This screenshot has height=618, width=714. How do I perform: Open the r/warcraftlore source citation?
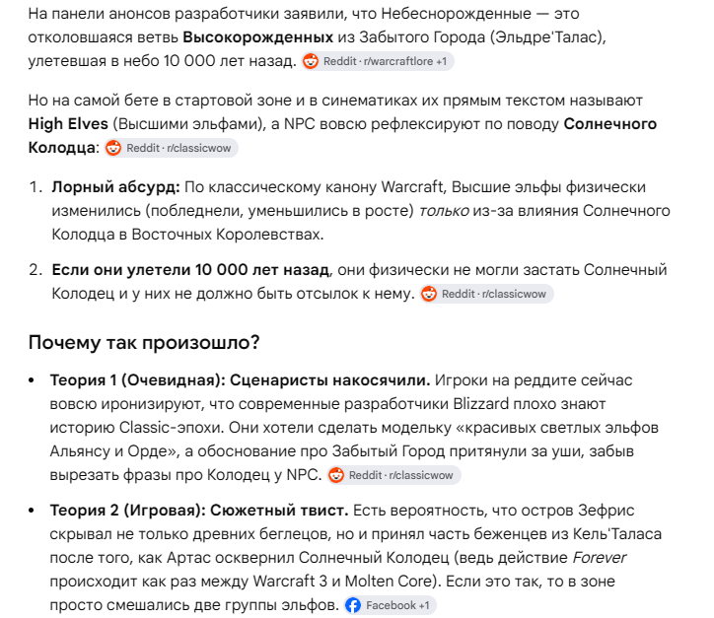tap(378, 61)
